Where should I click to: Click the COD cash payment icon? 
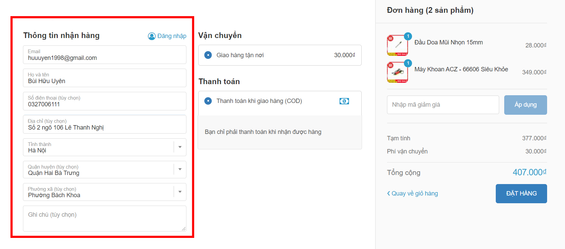point(344,101)
